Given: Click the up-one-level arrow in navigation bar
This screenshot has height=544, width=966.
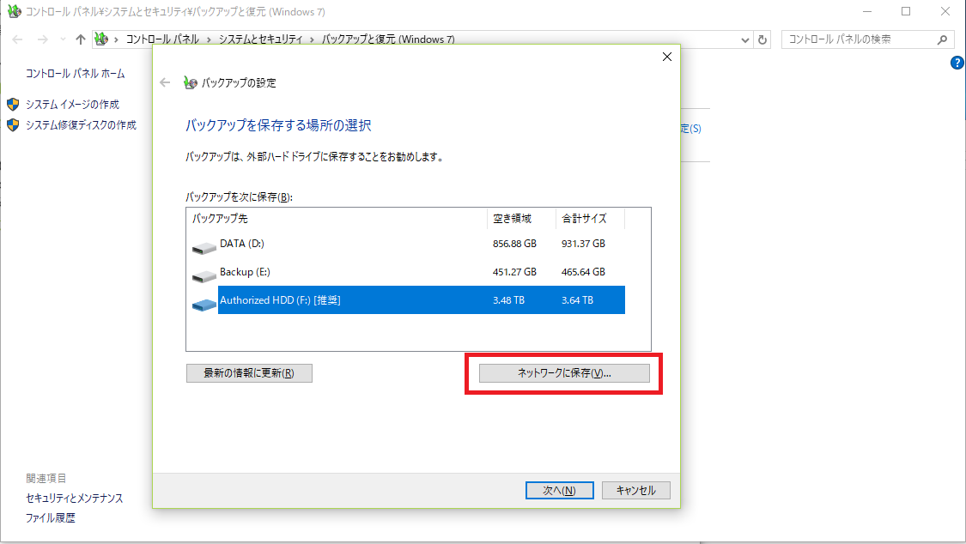Looking at the screenshot, I should click(81, 39).
